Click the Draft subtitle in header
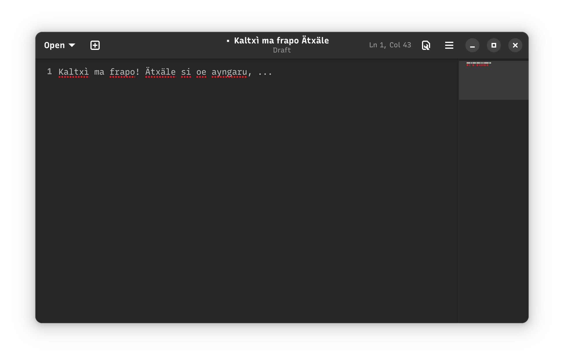Image resolution: width=564 pixels, height=362 pixels. pyautogui.click(x=282, y=50)
